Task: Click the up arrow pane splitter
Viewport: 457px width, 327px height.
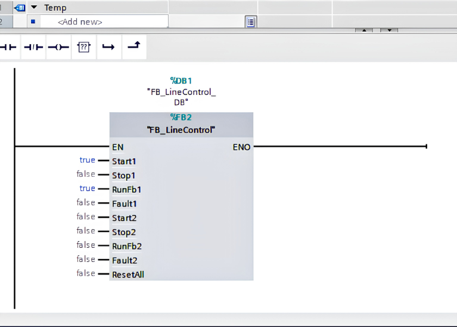Action: pyautogui.click(x=364, y=30)
